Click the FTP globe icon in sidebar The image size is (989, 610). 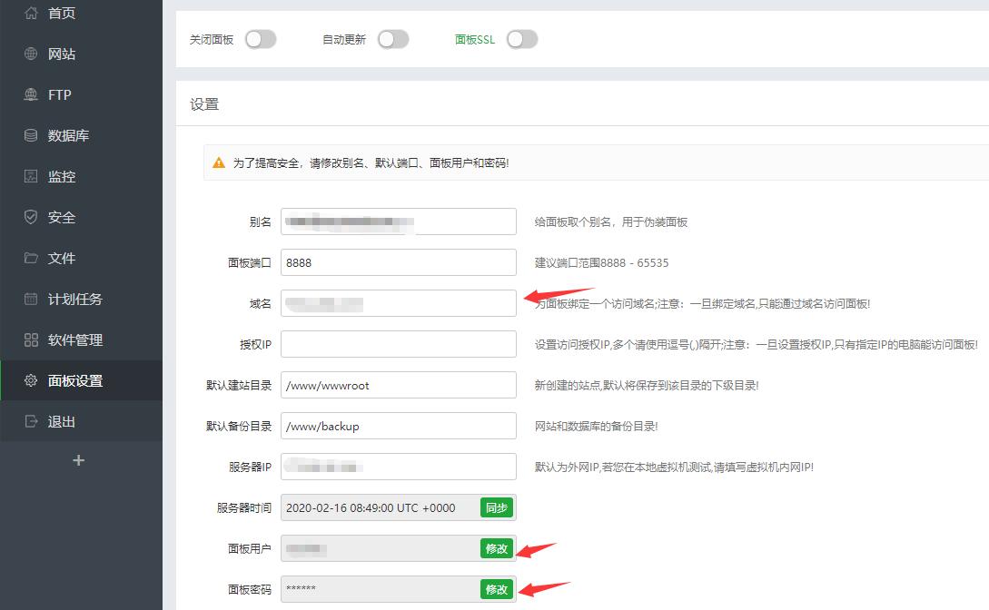[x=31, y=94]
